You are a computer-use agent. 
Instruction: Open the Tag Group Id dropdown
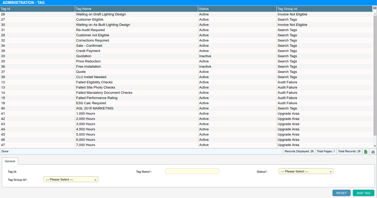[x=71, y=179]
